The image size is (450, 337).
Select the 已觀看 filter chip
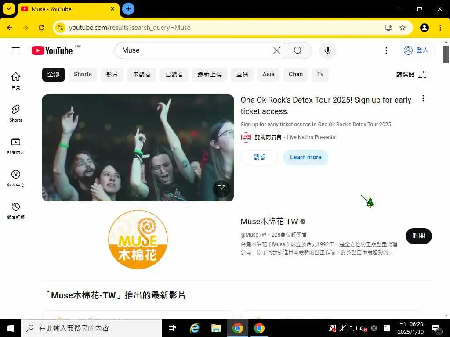click(174, 75)
